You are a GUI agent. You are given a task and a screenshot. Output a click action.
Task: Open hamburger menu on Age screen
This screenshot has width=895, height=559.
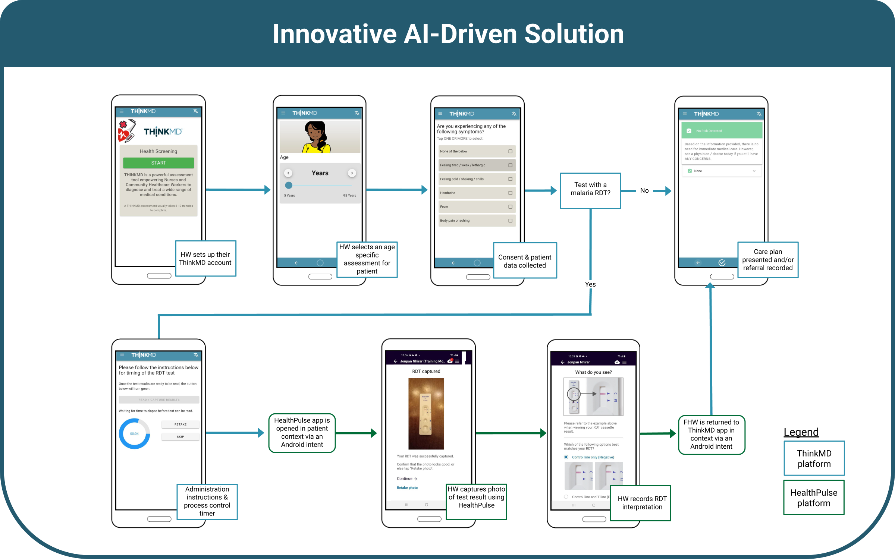click(x=283, y=113)
